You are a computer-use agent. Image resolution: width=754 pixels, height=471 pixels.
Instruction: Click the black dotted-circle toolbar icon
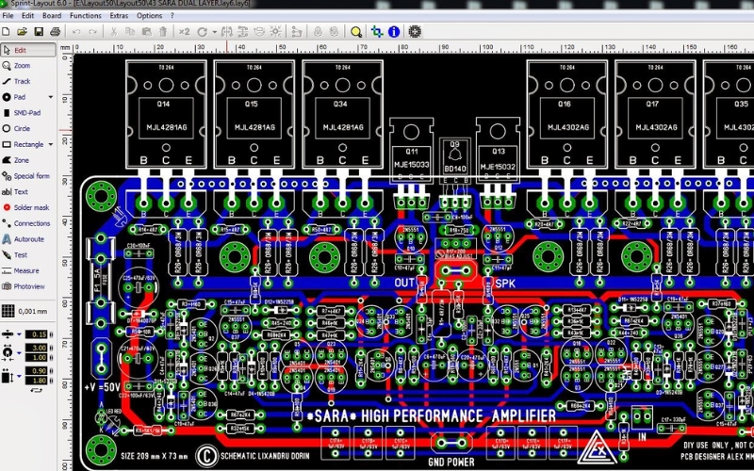[415, 32]
